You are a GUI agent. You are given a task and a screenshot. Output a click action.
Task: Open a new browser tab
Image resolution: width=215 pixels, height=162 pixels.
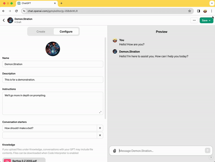click(61, 3)
